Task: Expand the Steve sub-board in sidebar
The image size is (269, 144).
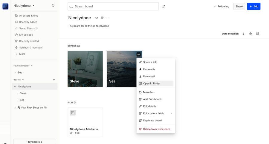Action: [x=17, y=93]
